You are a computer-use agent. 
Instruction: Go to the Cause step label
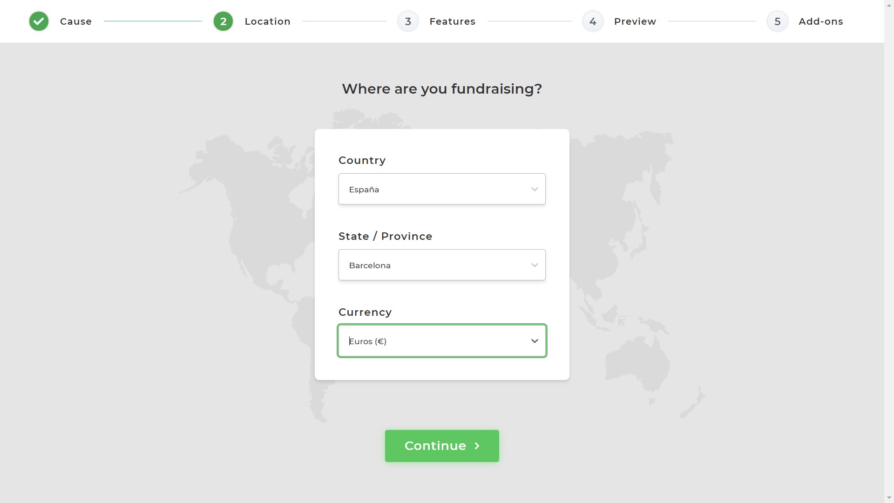click(76, 21)
